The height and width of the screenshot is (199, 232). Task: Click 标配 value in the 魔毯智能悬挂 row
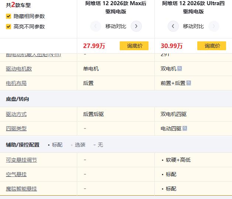[x=171, y=189]
